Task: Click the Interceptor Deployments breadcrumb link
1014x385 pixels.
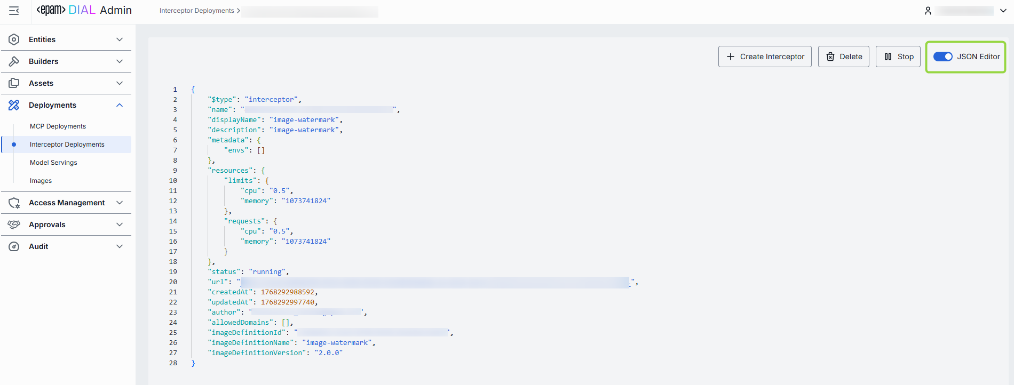Action: (x=196, y=11)
